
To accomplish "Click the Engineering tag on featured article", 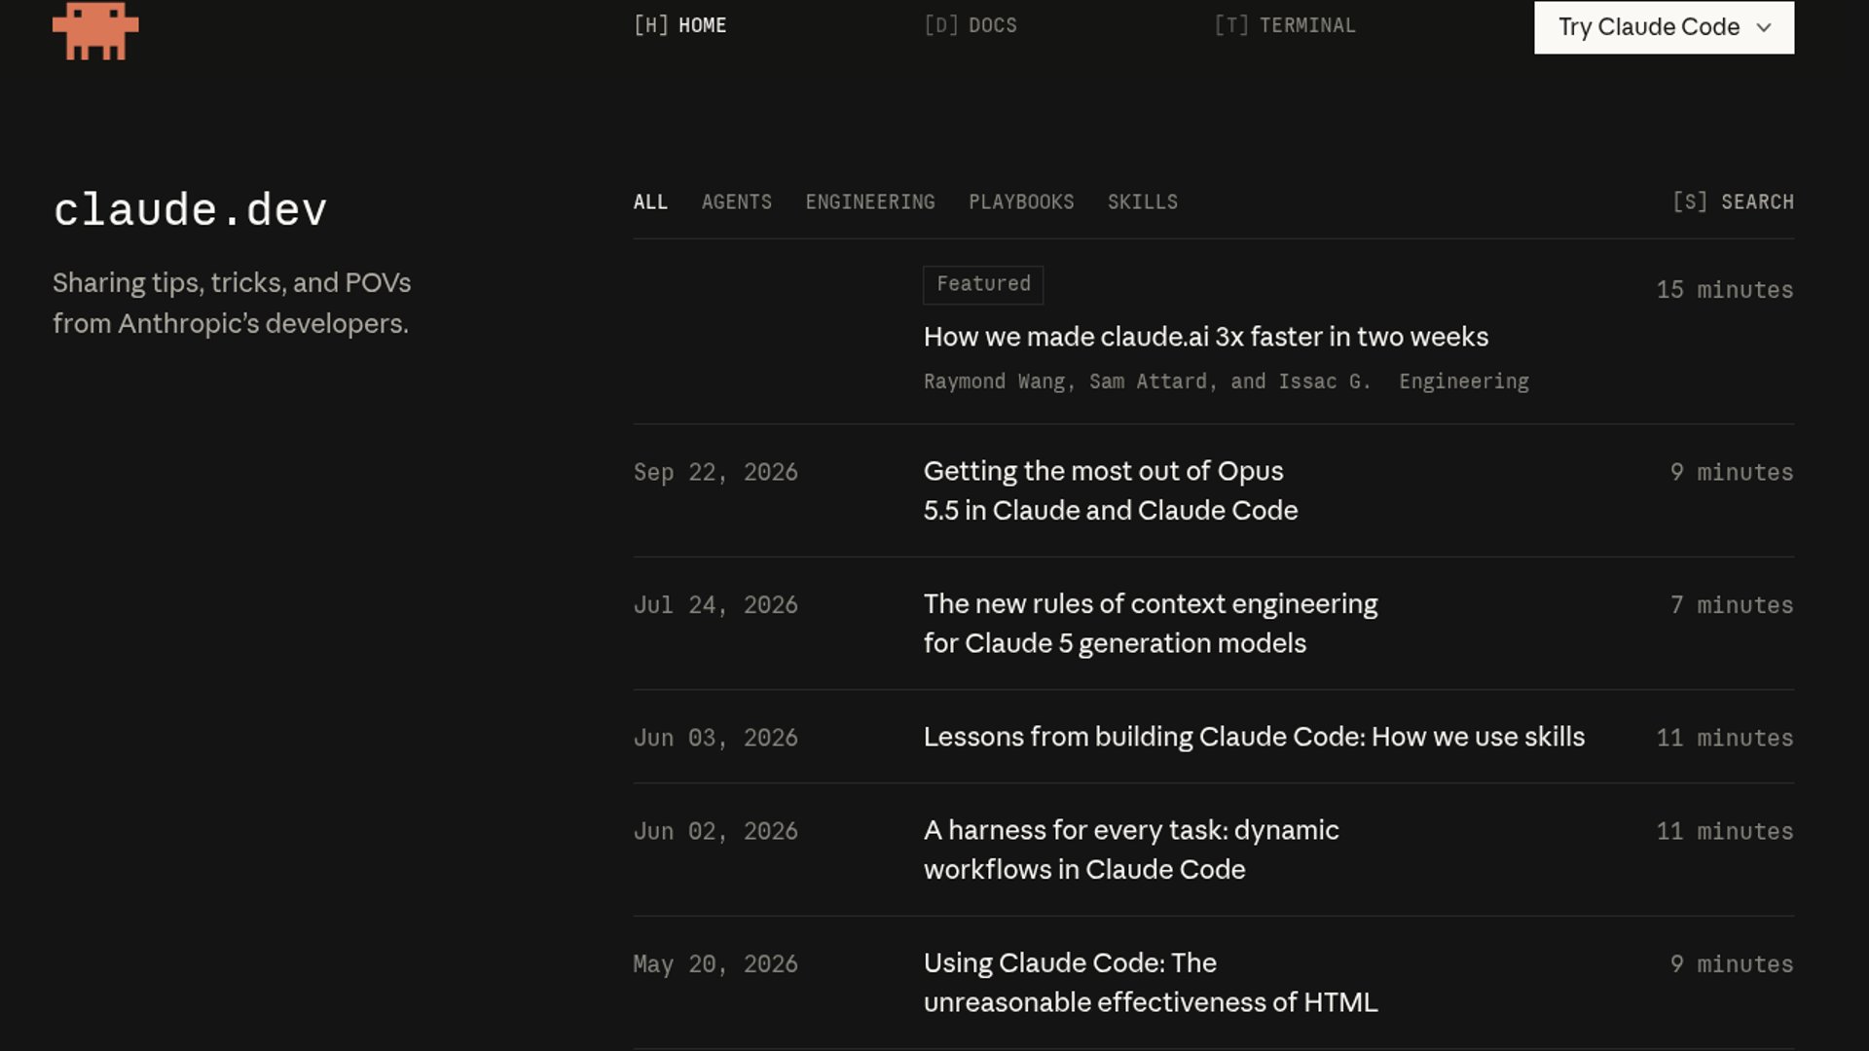I will click(x=1463, y=381).
